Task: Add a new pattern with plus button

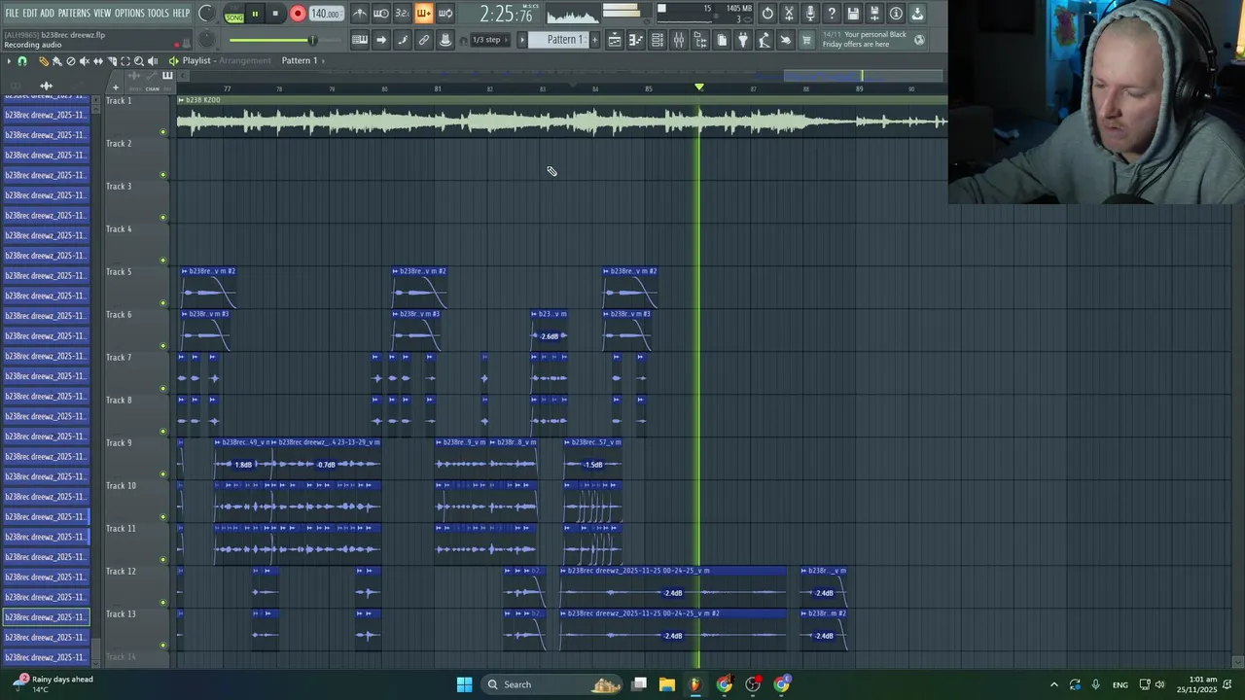Action: [595, 40]
